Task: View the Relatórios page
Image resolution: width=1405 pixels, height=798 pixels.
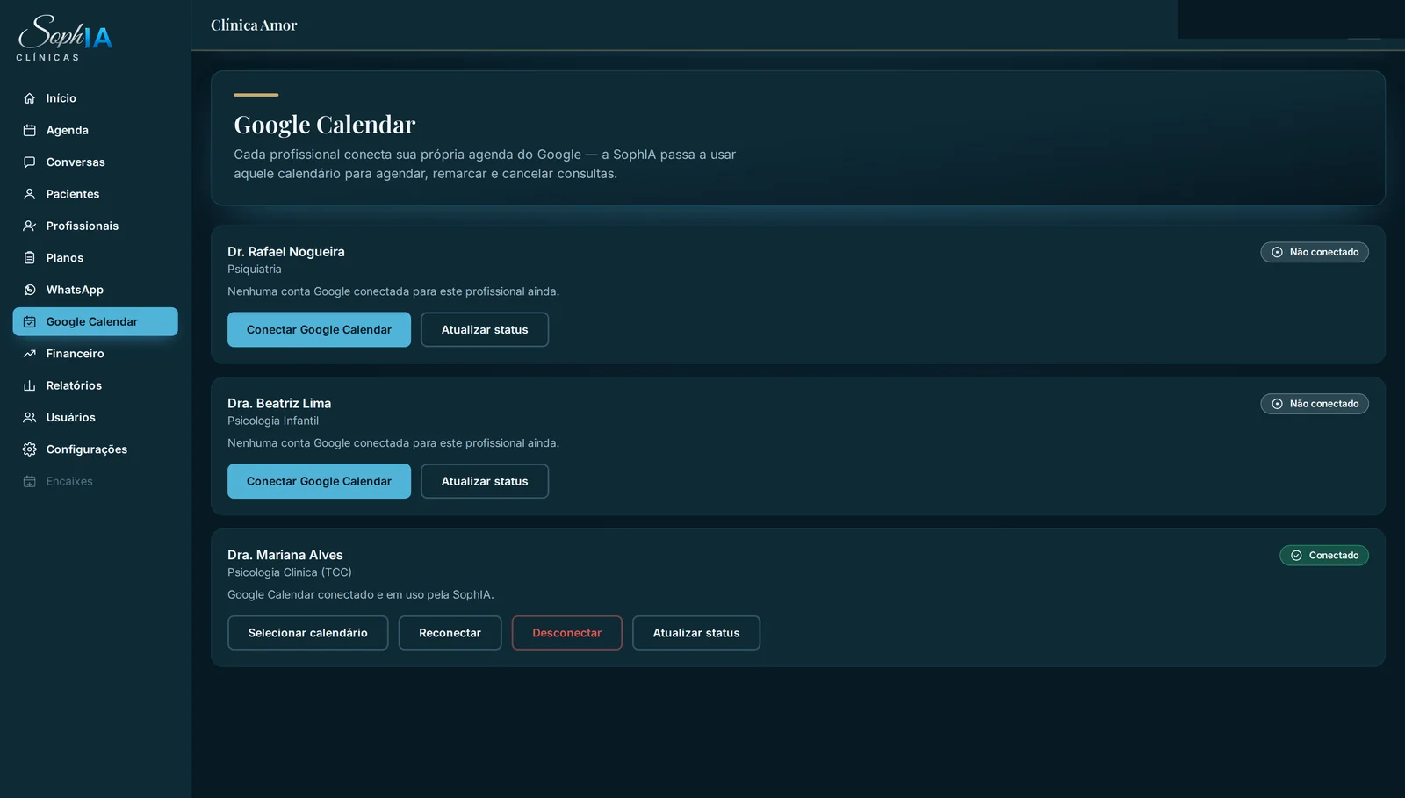Action: pos(96,385)
